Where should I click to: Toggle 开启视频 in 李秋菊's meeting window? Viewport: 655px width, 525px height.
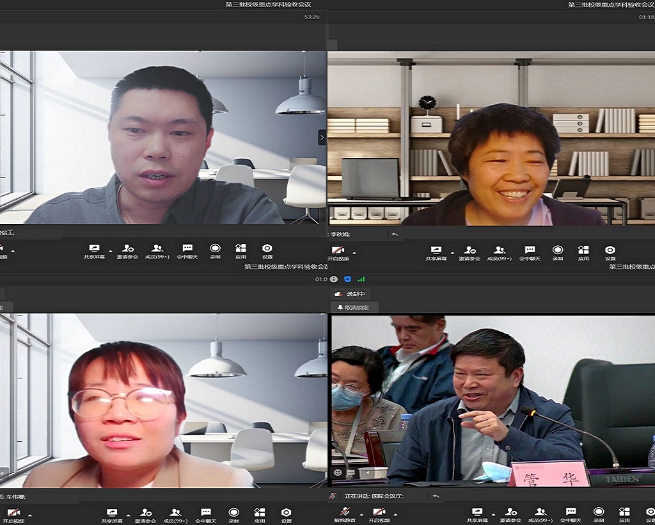click(338, 251)
